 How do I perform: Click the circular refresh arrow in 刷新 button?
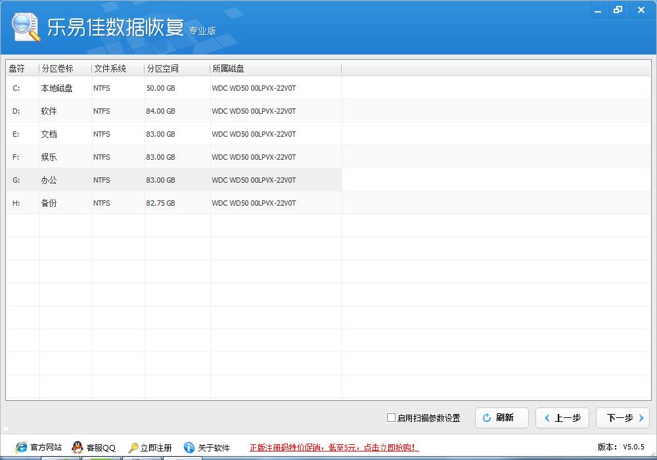pos(486,418)
